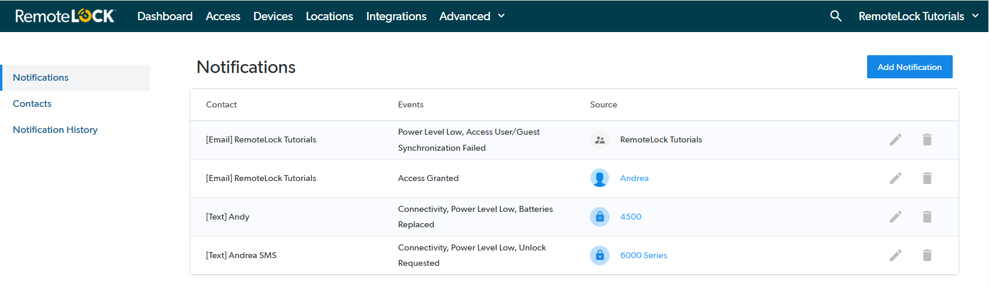The width and height of the screenshot is (989, 289).
Task: Click the Add Notification button
Action: (x=909, y=67)
